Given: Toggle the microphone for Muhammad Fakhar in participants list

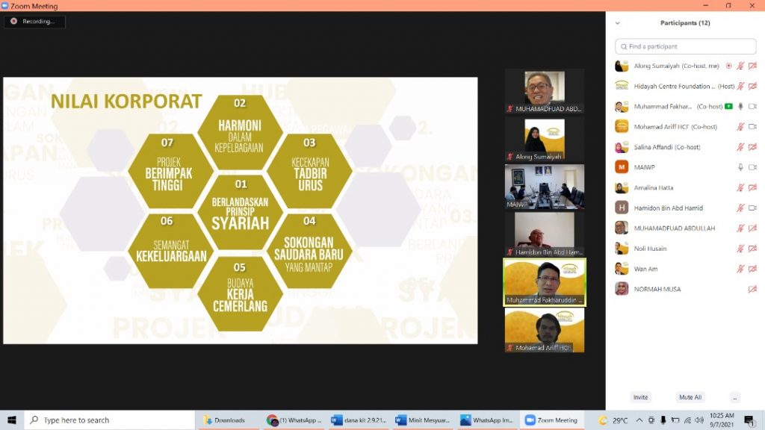Looking at the screenshot, I should (x=740, y=107).
